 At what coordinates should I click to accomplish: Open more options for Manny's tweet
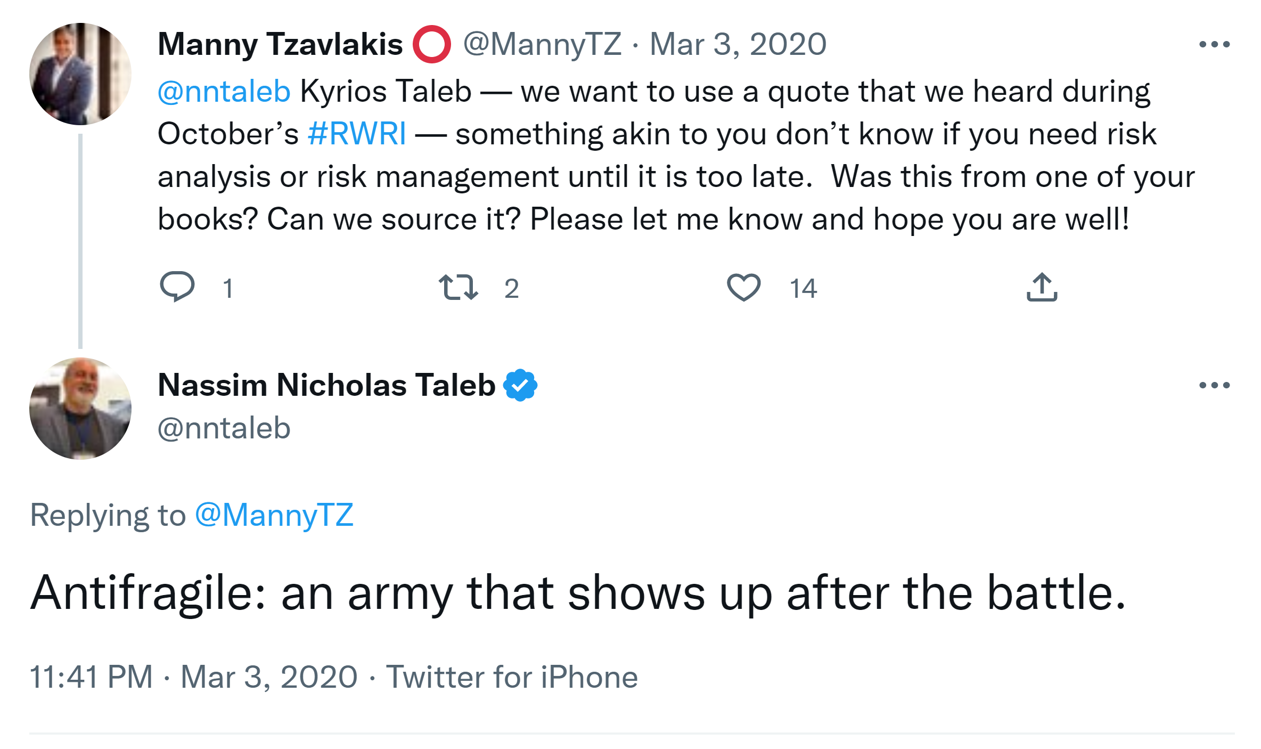tap(1214, 45)
